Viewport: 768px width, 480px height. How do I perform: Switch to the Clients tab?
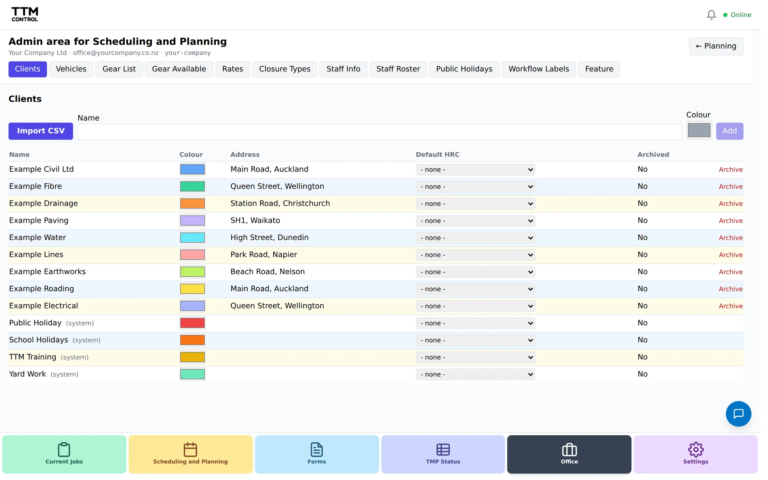click(28, 69)
